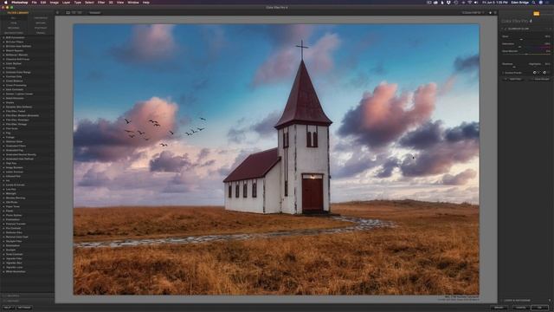The height and width of the screenshot is (312, 554).
Task: Click the OK button
Action: (x=540, y=308)
